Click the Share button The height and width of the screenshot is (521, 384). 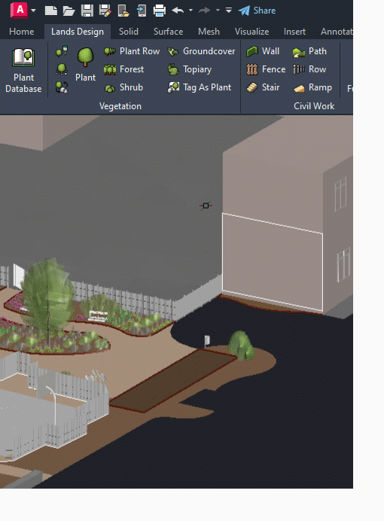257,11
